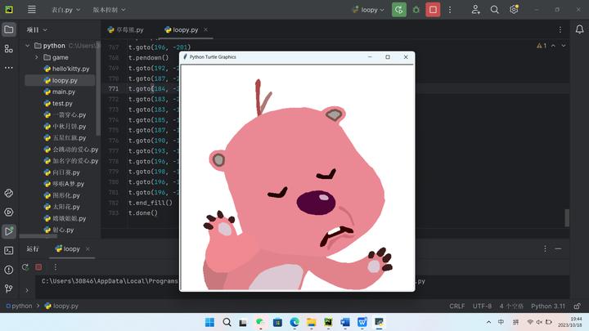This screenshot has width=589, height=331.
Task: Open Microsoft Edge from taskbar
Action: coord(294,322)
